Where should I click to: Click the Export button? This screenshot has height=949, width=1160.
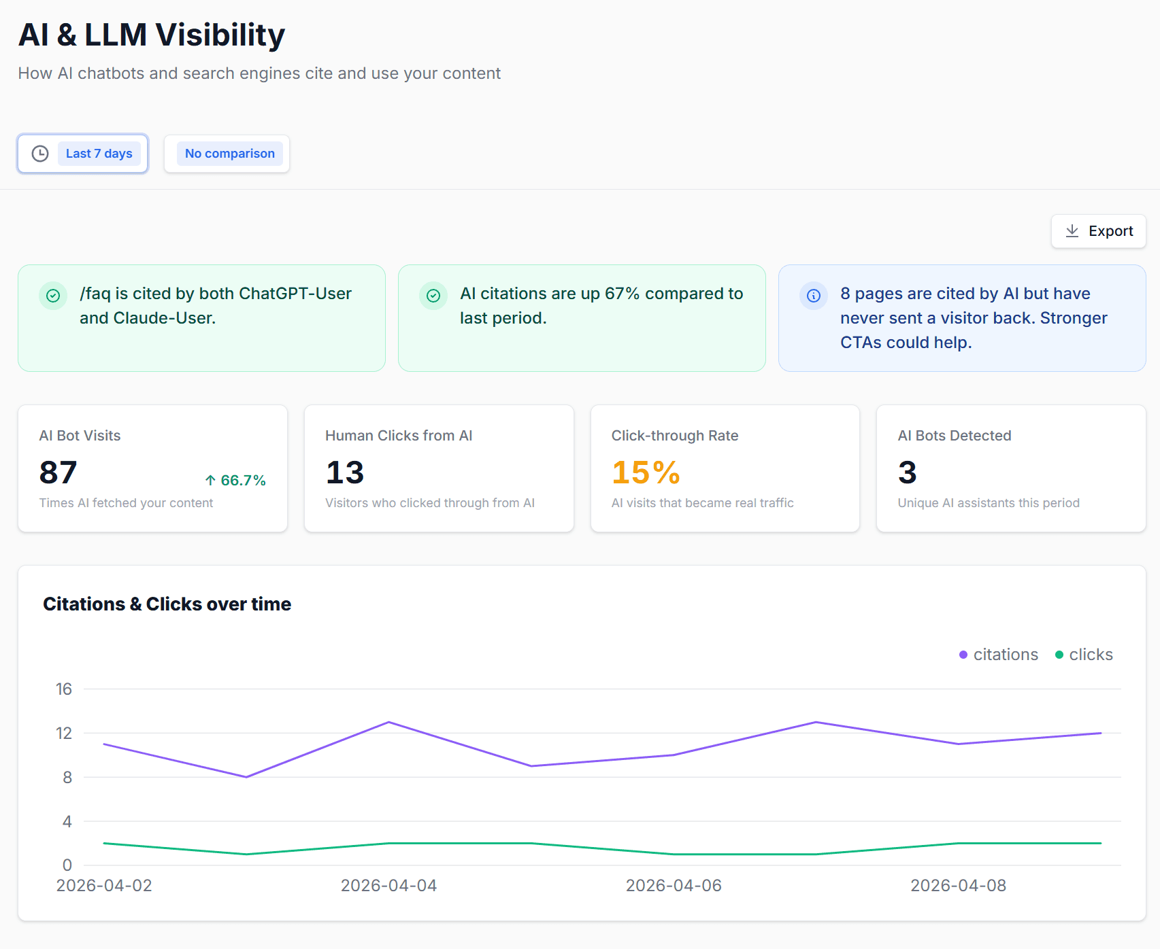[1098, 231]
